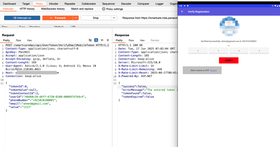Expand the Forward button dropdown arrow
Screen dimensions: 280x147
76,18
